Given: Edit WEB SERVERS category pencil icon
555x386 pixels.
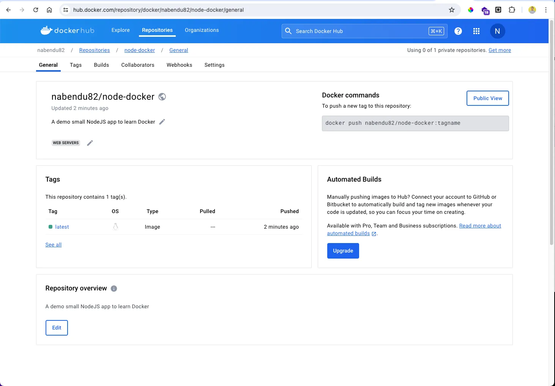Looking at the screenshot, I should (90, 143).
